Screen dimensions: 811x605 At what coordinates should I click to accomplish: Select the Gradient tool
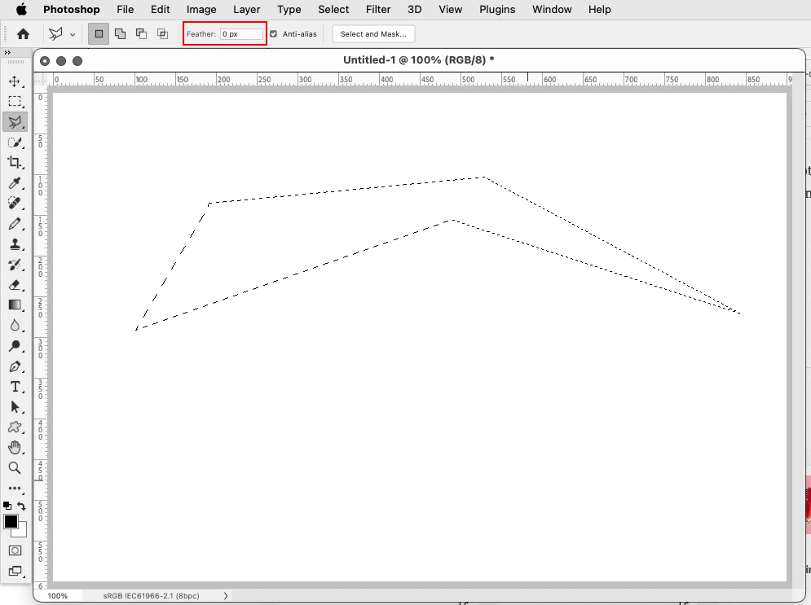coord(15,305)
